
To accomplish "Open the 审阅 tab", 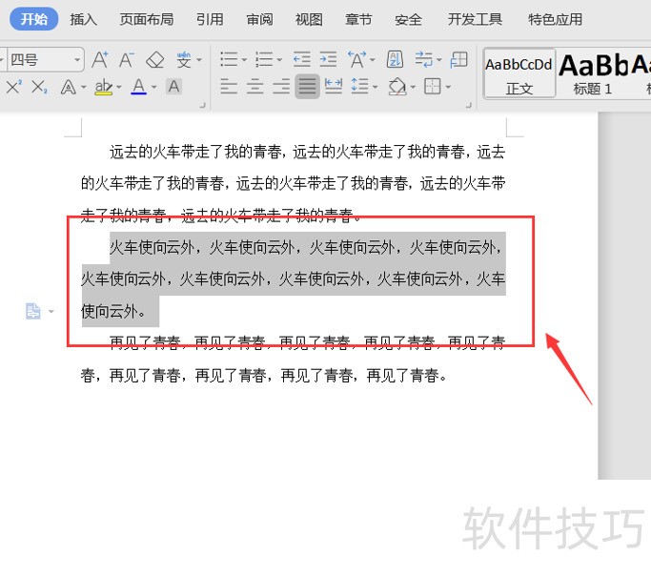I will tap(259, 19).
